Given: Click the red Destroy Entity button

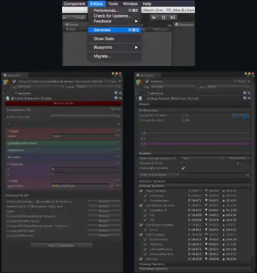Looking at the screenshot, I should click(x=63, y=103).
